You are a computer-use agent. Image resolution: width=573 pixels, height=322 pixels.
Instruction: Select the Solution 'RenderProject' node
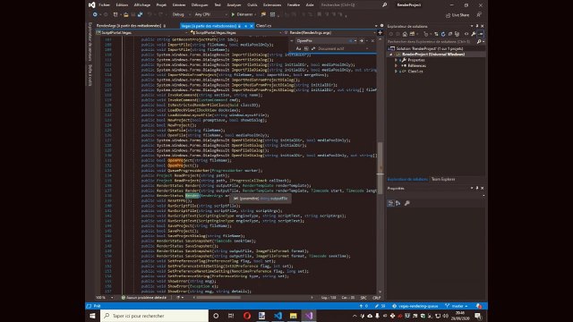430,48
